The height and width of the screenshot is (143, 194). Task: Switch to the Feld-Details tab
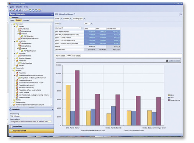click(x=76, y=56)
